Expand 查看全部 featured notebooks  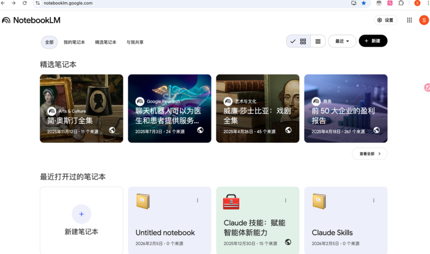point(369,154)
